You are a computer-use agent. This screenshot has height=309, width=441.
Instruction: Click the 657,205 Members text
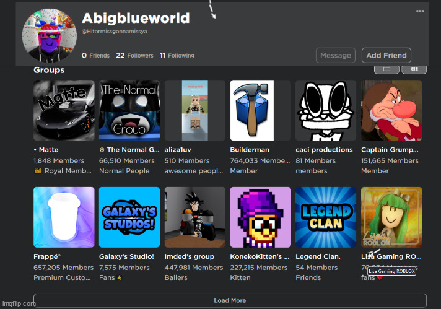point(64,268)
